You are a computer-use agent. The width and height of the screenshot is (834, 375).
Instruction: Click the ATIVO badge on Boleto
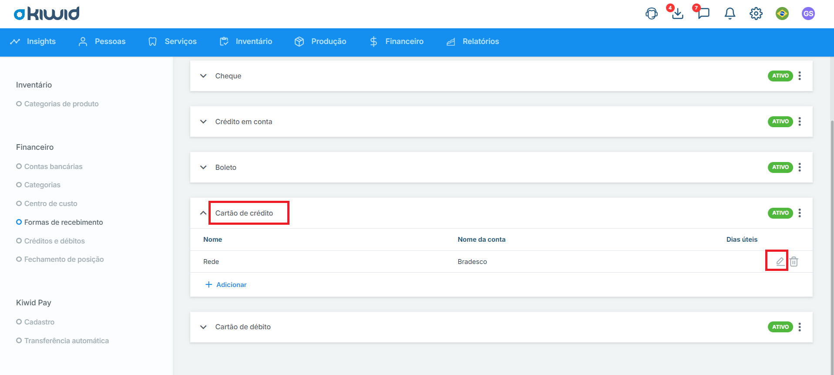coord(780,167)
